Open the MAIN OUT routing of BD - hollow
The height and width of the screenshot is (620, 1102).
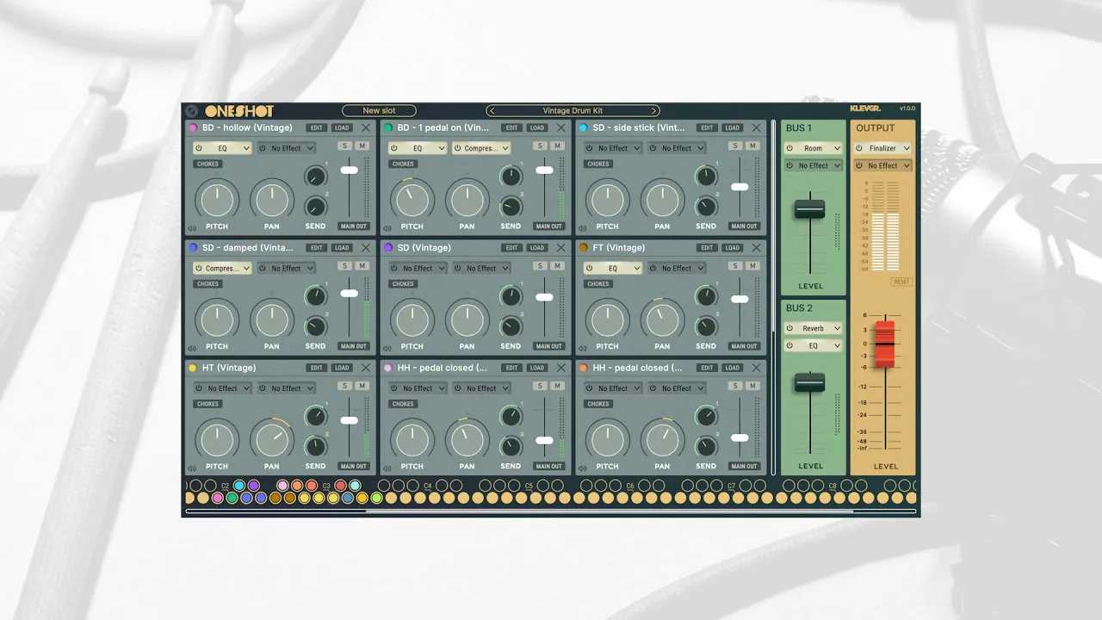354,226
